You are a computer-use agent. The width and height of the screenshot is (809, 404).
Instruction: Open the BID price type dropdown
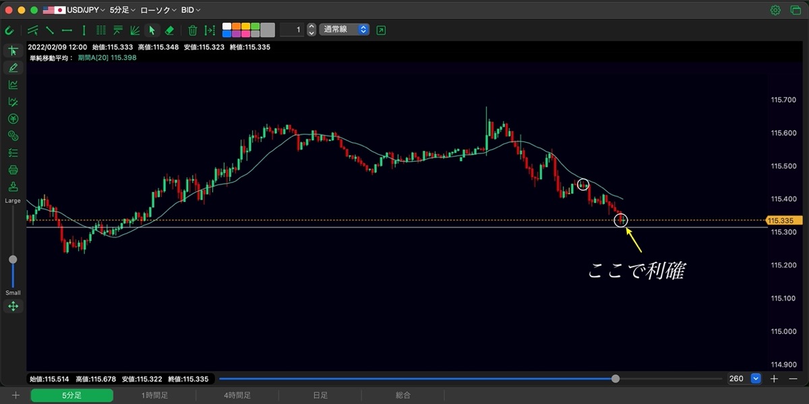(x=191, y=10)
